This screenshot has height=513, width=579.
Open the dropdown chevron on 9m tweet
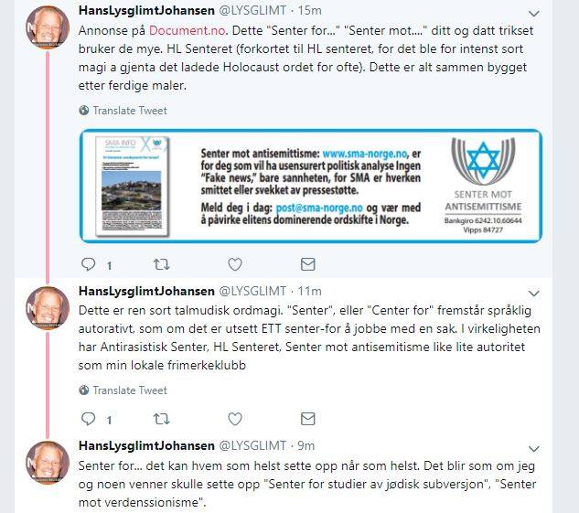pos(533,449)
